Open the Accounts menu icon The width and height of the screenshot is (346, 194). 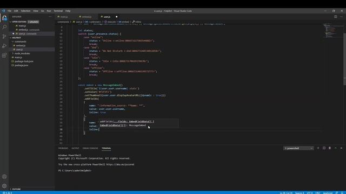point(4,177)
